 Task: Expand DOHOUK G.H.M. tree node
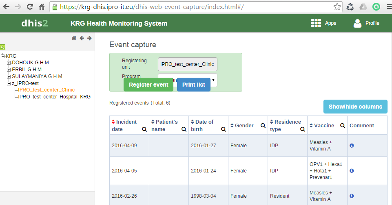pos(9,63)
